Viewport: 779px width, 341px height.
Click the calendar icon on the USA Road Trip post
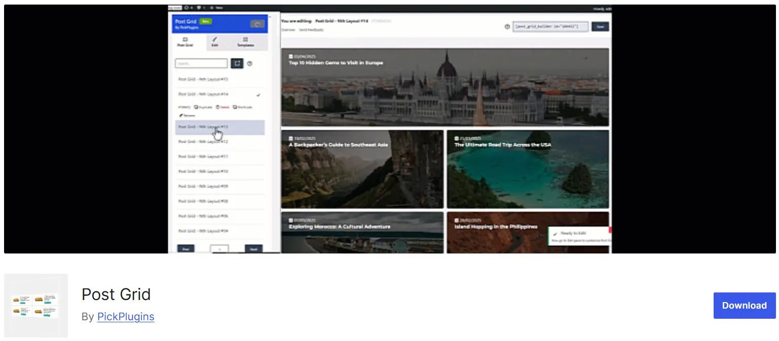[457, 138]
